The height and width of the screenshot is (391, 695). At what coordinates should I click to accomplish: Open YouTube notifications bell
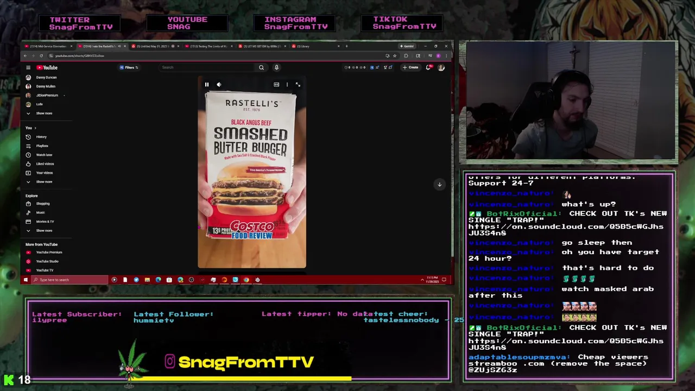coord(428,67)
